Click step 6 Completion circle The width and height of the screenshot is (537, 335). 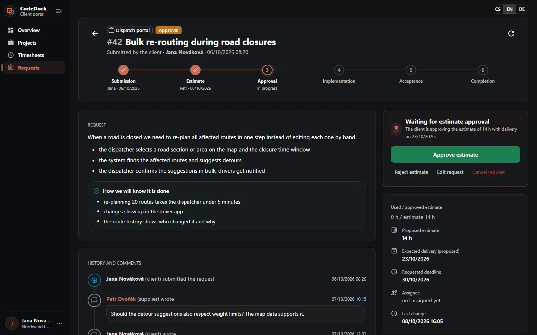coord(483,70)
